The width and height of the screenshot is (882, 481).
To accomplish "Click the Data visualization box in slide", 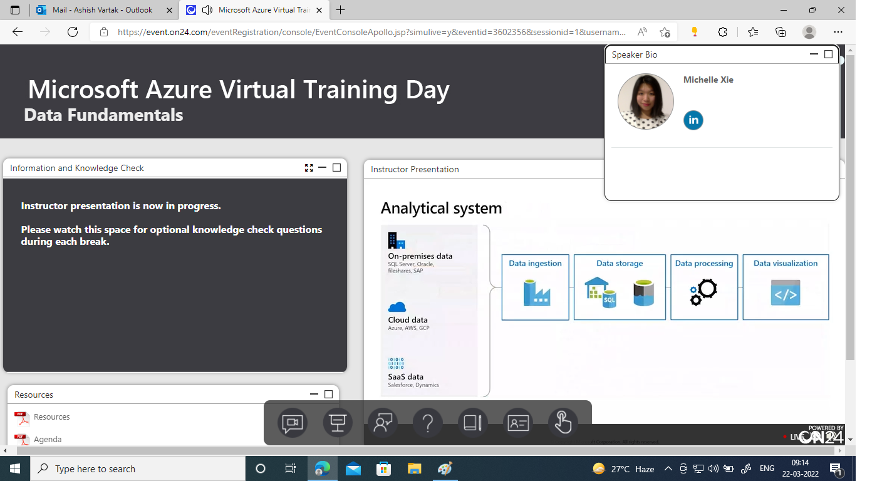I will (x=786, y=287).
